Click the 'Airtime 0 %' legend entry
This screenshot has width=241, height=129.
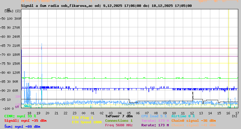tap(183, 116)
